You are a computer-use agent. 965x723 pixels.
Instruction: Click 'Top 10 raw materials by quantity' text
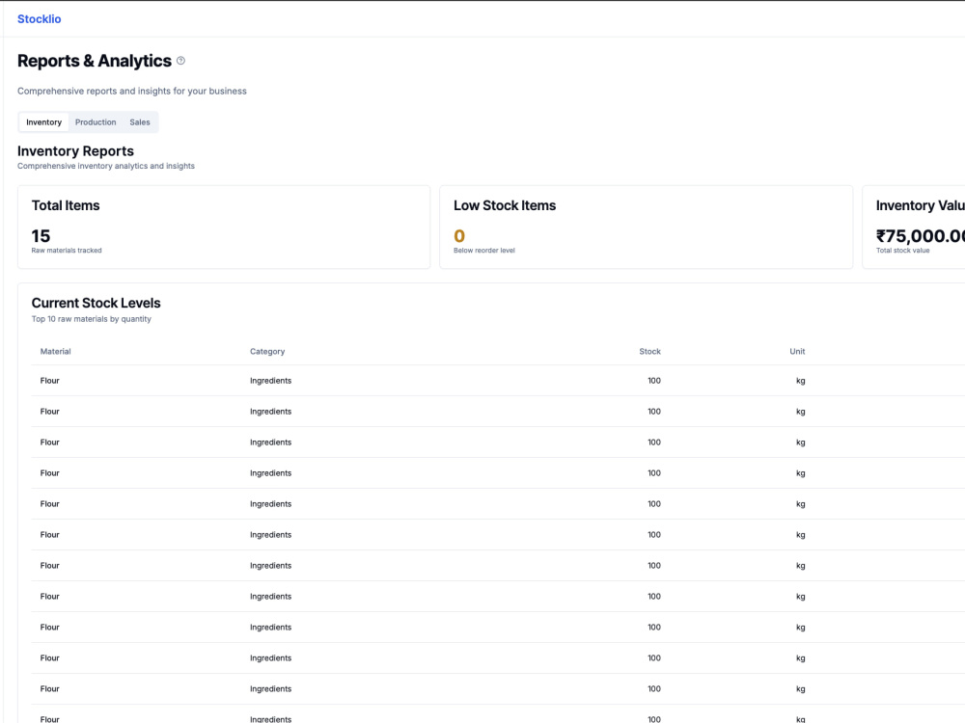(91, 319)
